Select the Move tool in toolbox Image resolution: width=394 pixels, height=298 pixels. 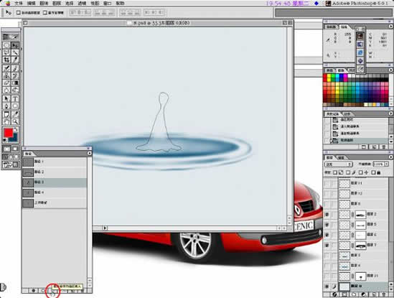click(x=15, y=45)
